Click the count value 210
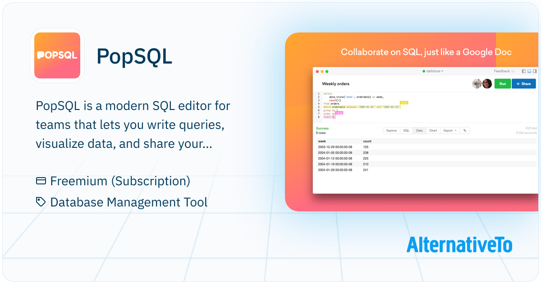 click(366, 164)
